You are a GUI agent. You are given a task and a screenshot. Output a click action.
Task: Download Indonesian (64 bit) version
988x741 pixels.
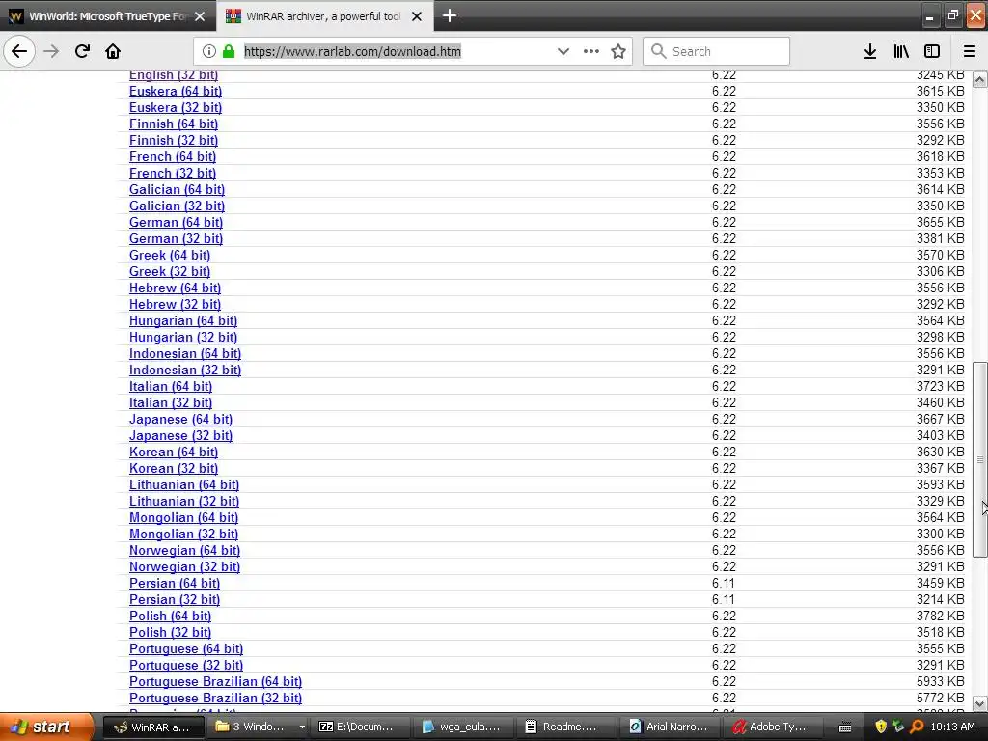point(185,353)
